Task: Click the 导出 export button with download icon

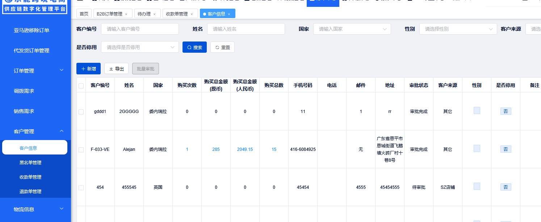Action: pos(116,69)
